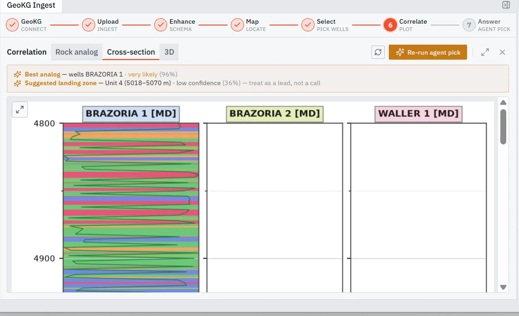Go to the Select Pick Wells step
Image resolution: width=519 pixels, height=316 pixels.
(x=325, y=25)
